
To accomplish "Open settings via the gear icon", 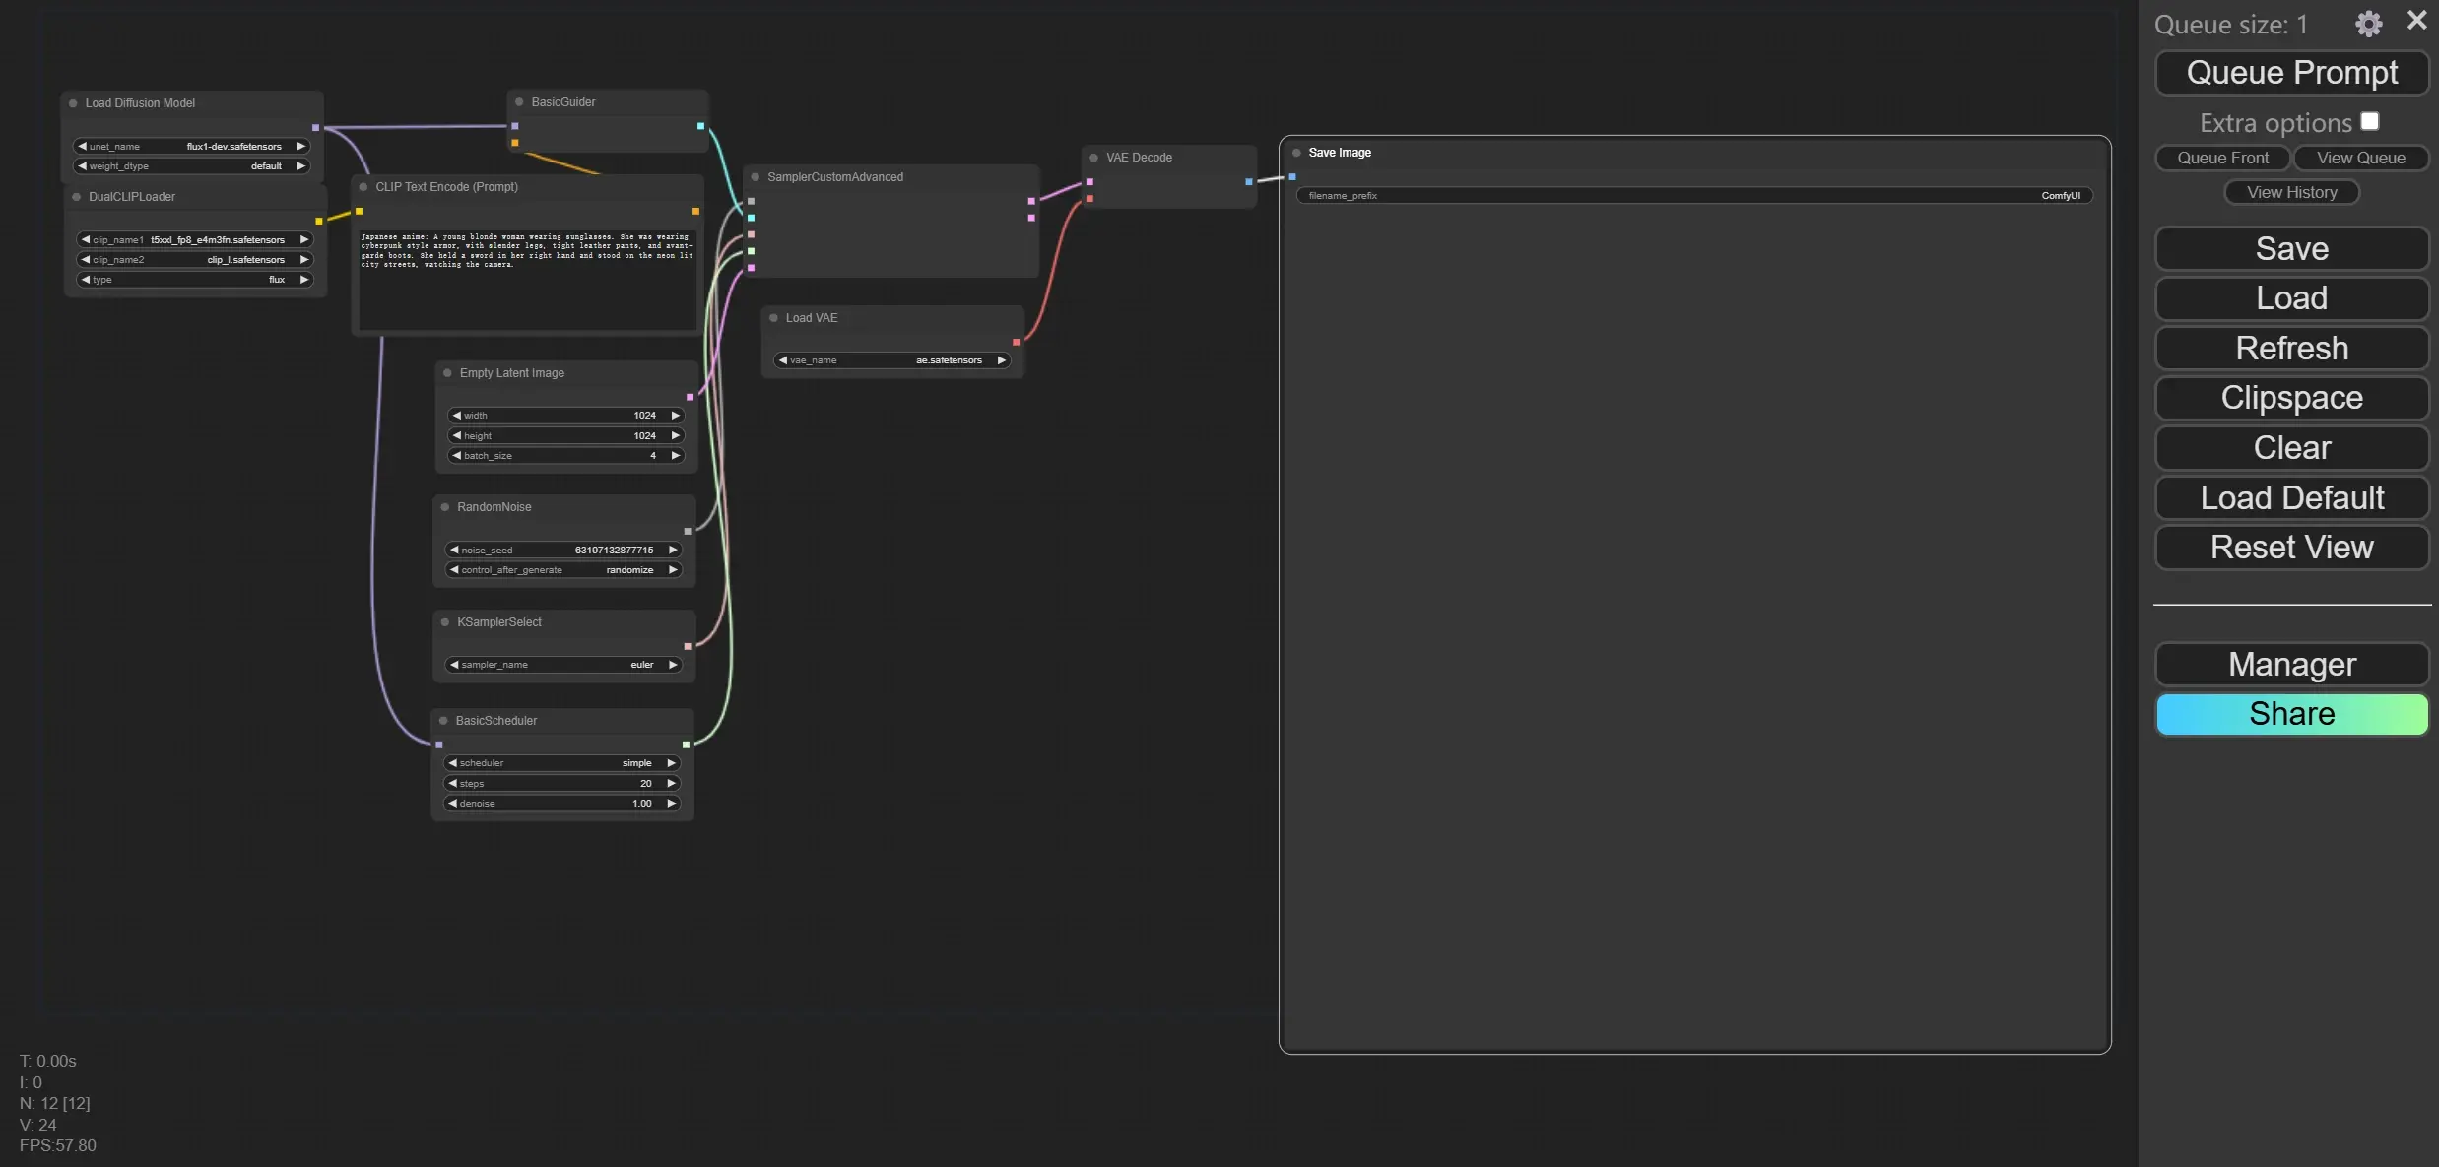I will point(2368,24).
